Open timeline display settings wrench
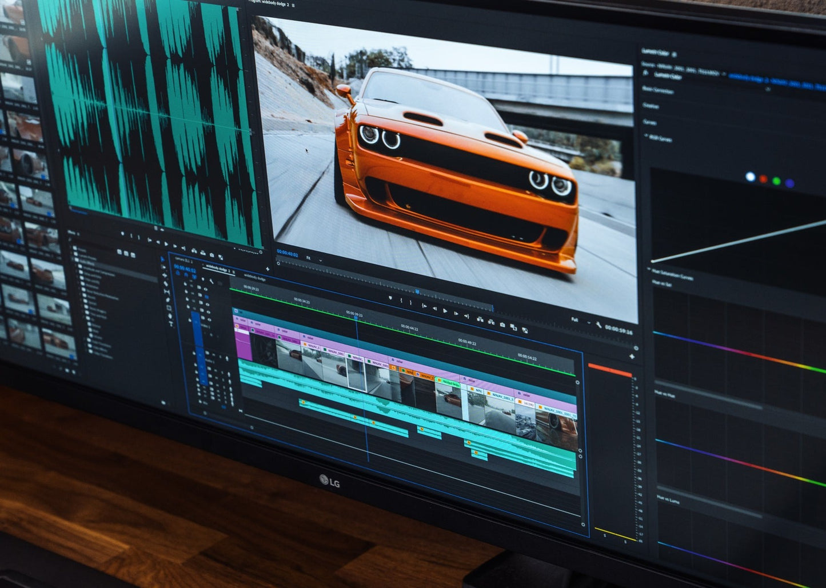This screenshot has width=826, height=588. click(212, 281)
